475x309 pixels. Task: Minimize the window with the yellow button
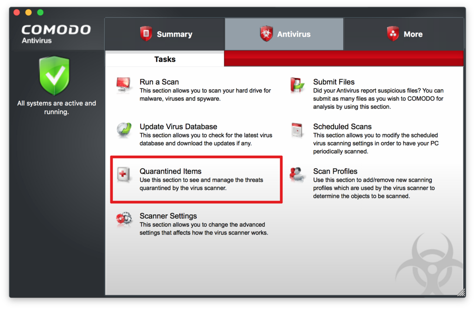click(x=28, y=12)
